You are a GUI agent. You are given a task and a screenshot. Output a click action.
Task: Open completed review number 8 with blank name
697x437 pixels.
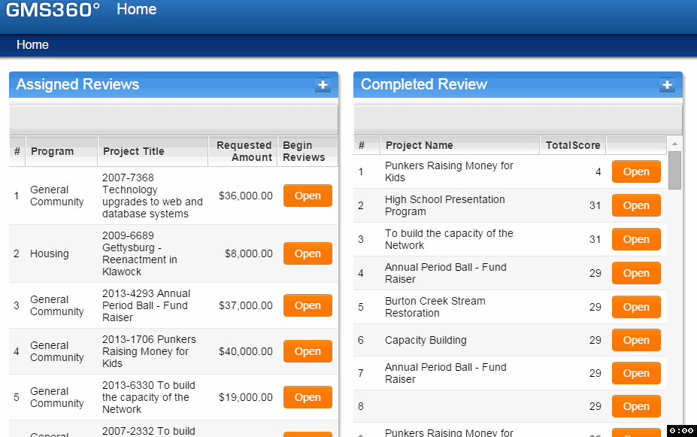[x=636, y=406]
